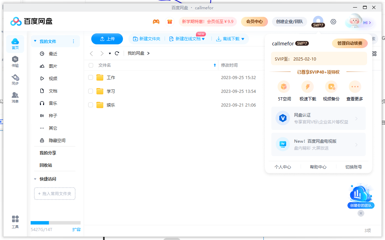Click the game controller icon in header
The width and height of the screenshot is (385, 240).
[x=156, y=22]
